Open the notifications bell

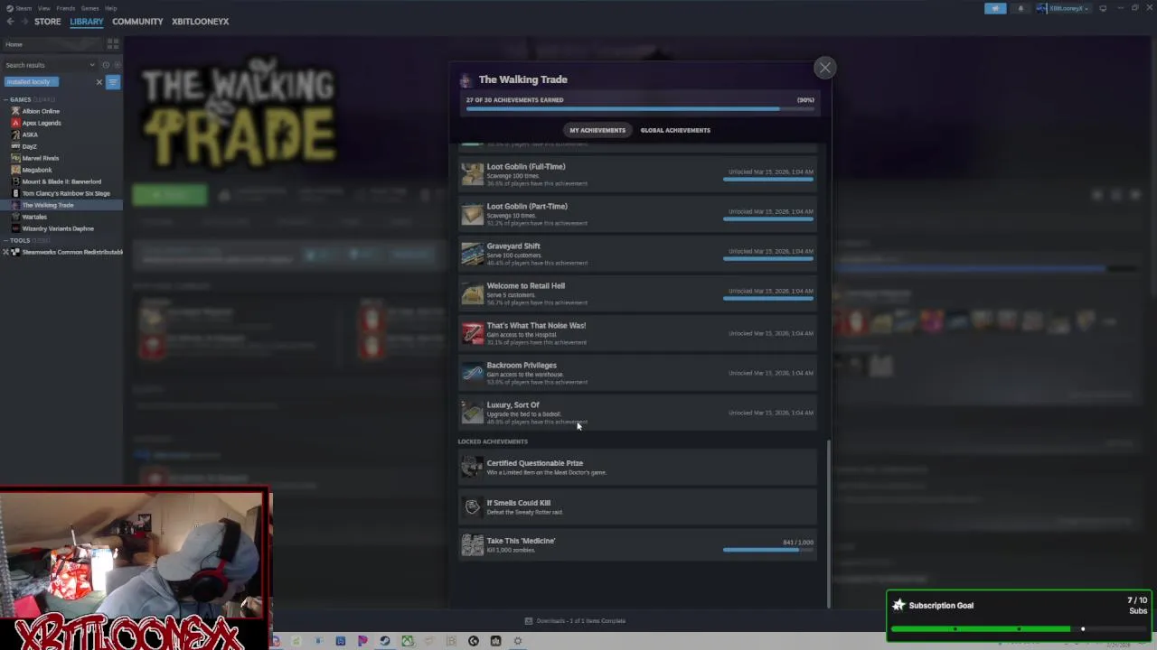(1021, 8)
